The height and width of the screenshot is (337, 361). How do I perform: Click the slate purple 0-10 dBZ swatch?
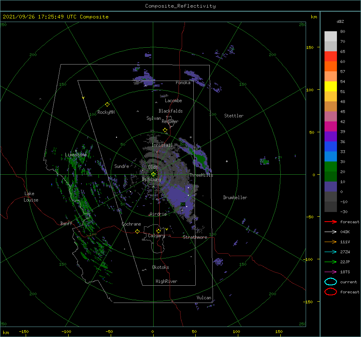(x=331, y=187)
